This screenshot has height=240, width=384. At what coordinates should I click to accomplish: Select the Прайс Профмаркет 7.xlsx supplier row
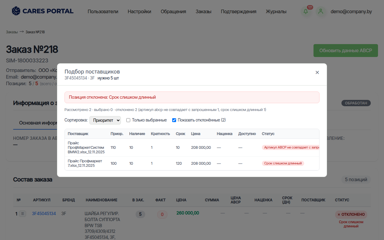pyautogui.click(x=192, y=163)
